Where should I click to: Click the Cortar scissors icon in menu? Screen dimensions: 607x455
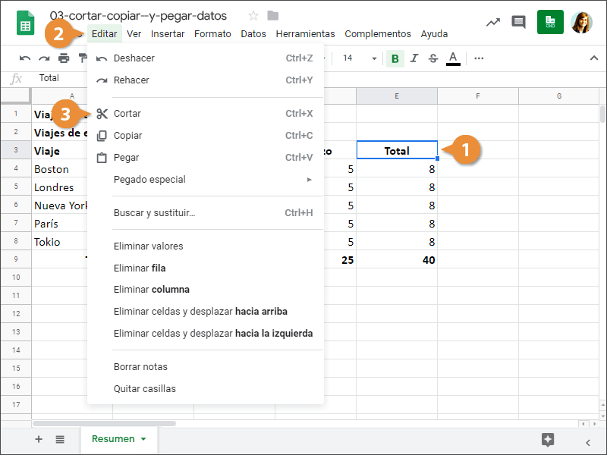102,114
